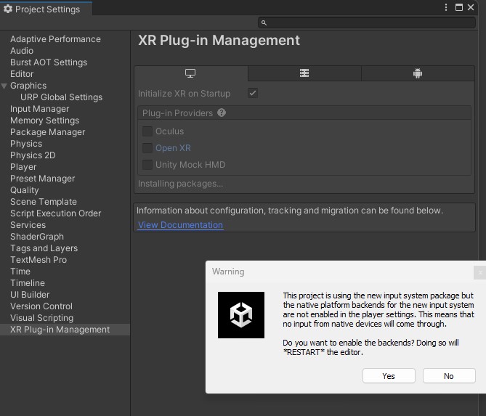Click the Open XR link label
This screenshot has width=486, height=416.
(x=173, y=148)
